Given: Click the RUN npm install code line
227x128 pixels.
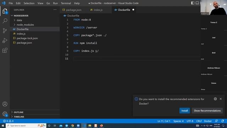Looking at the screenshot, I should tap(85, 43).
